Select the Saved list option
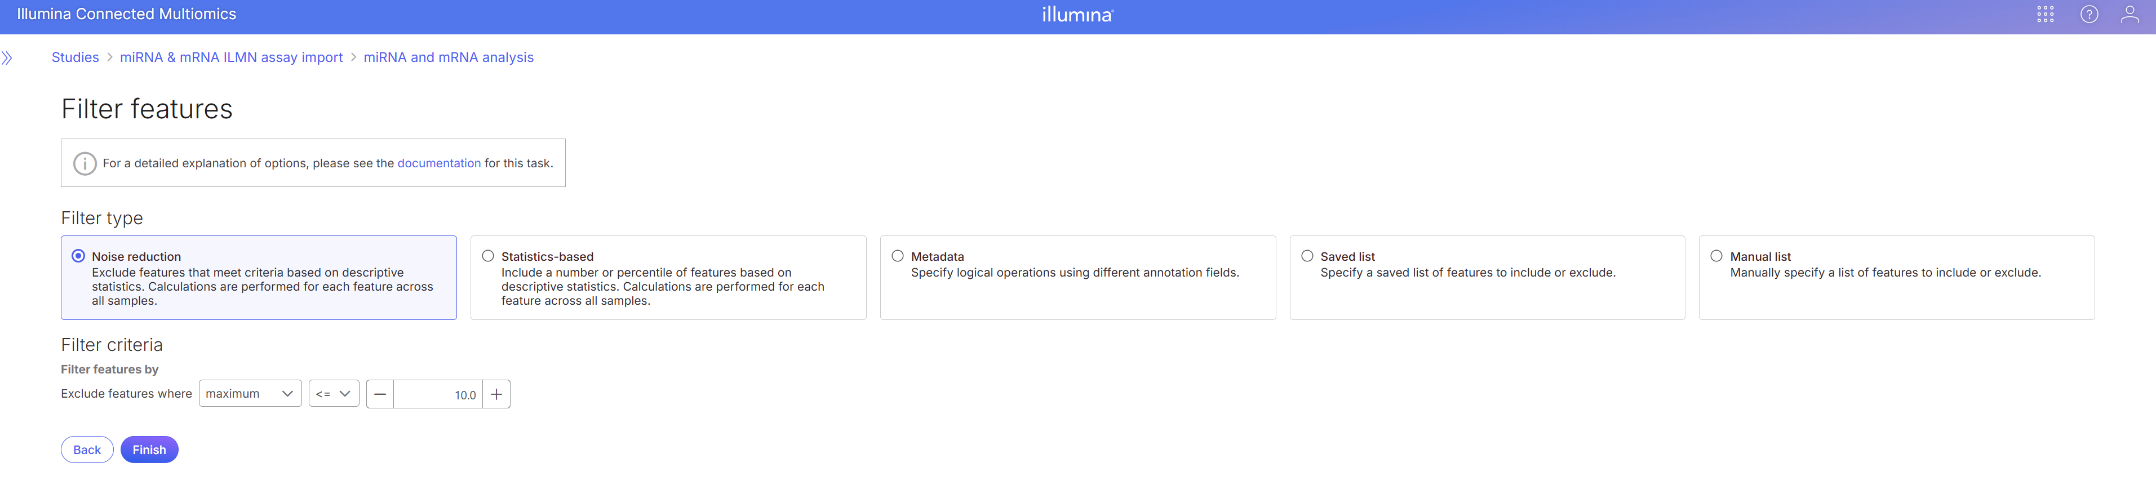 click(1306, 256)
